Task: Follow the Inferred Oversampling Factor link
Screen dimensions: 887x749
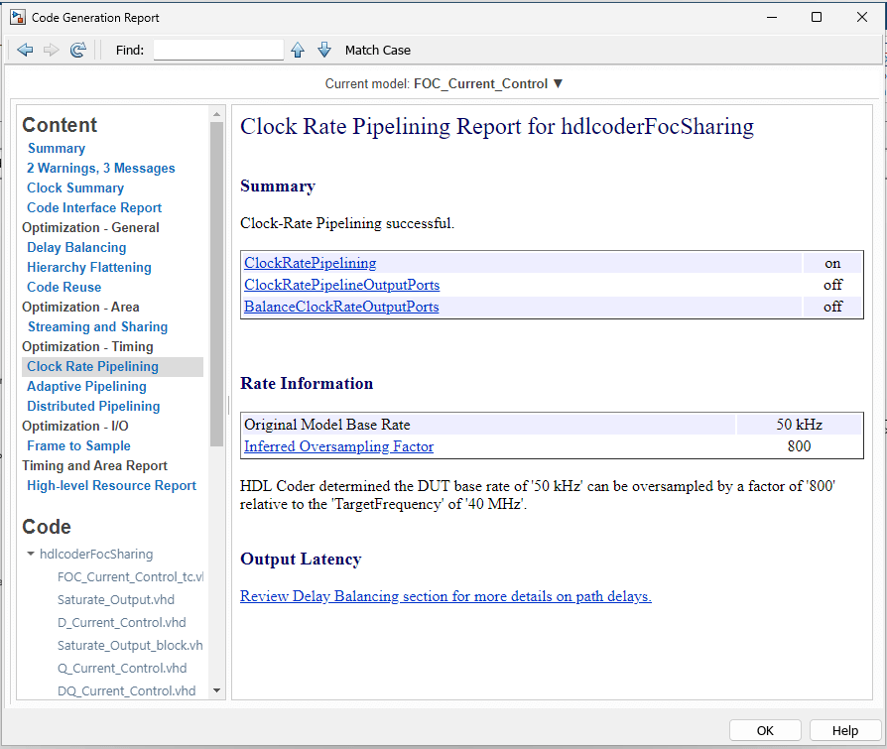Action: pos(338,446)
